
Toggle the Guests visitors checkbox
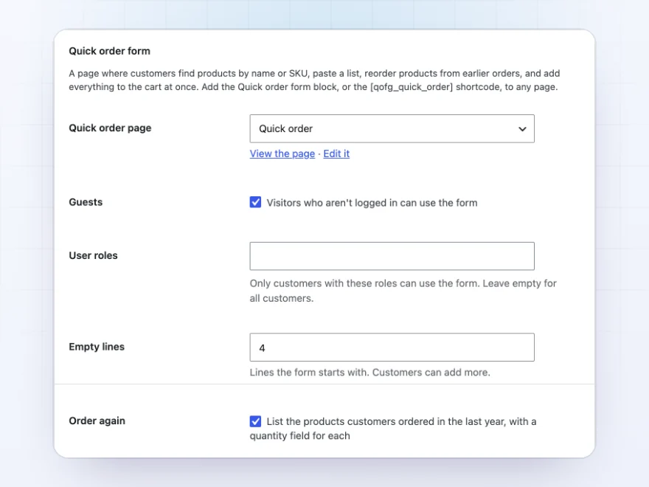click(255, 202)
